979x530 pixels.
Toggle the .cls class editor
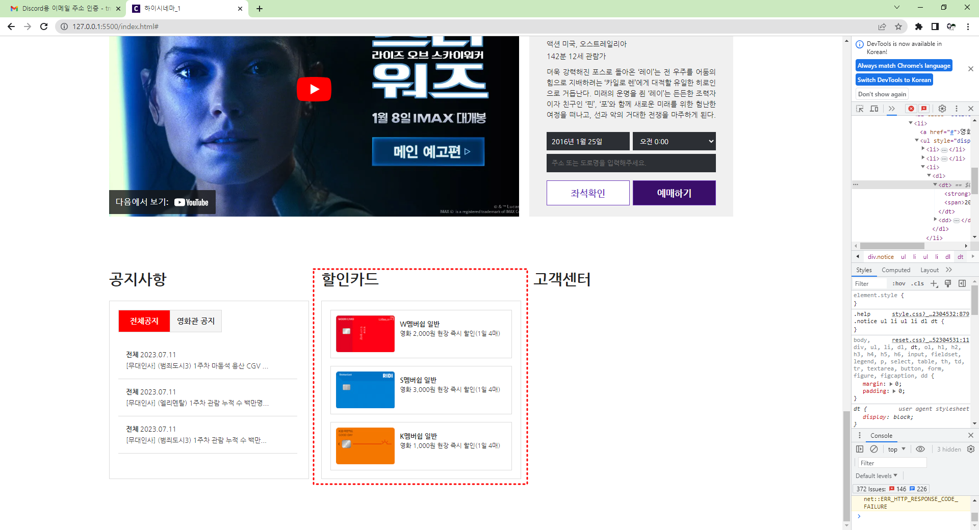918,284
